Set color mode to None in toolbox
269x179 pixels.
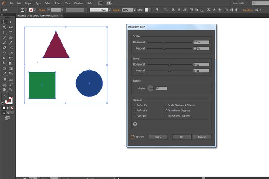tap(12, 108)
